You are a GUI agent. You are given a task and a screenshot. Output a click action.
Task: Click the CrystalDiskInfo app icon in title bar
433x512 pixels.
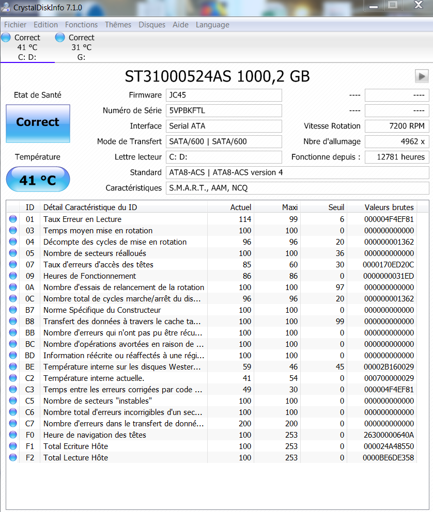6,7
